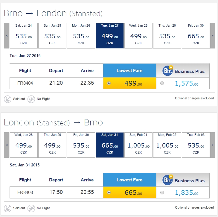
Task: Click the Lowest Fare header for outbound flight
Action: pos(129,71)
